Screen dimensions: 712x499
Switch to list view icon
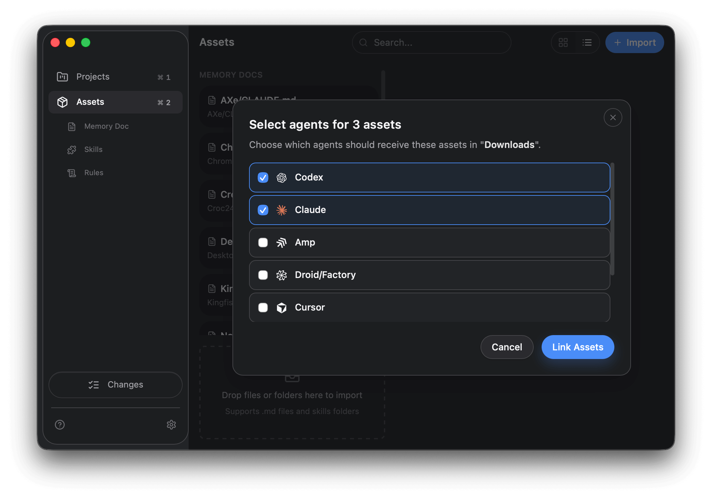point(587,42)
